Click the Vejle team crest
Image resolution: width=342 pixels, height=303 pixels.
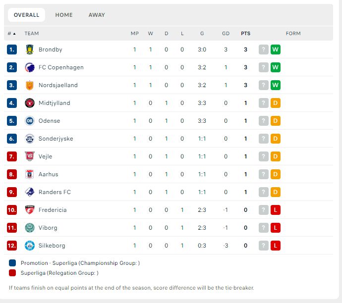tap(30, 156)
